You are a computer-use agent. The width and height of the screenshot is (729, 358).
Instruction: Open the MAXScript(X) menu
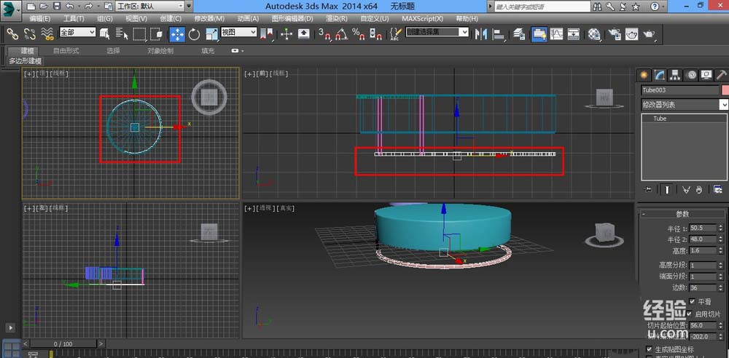[423, 19]
